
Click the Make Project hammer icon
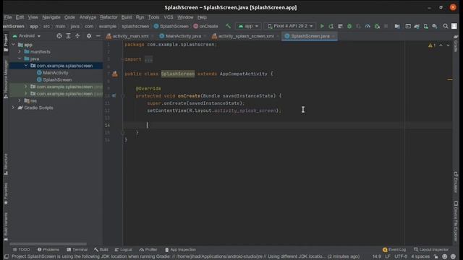click(x=228, y=26)
